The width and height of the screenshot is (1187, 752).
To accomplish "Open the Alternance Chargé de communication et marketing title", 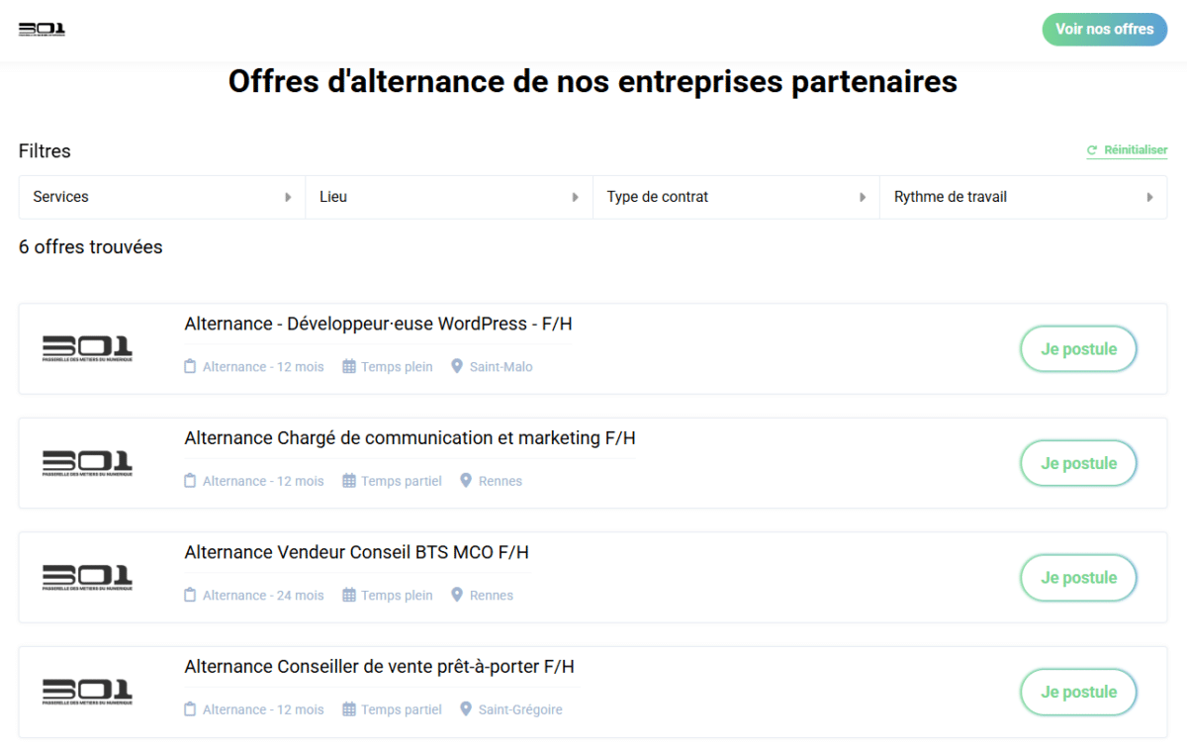I will [410, 438].
